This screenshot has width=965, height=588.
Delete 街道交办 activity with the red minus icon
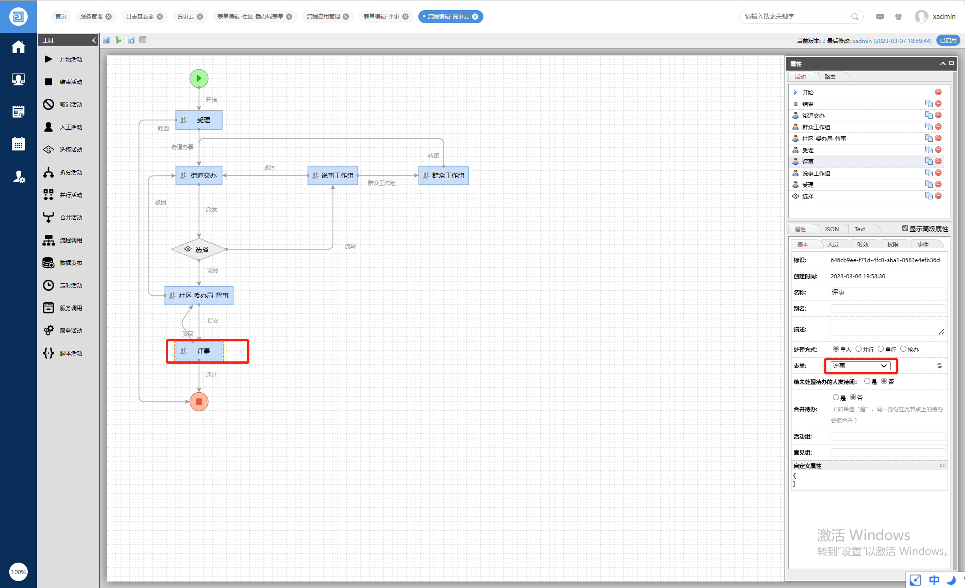[x=938, y=115]
